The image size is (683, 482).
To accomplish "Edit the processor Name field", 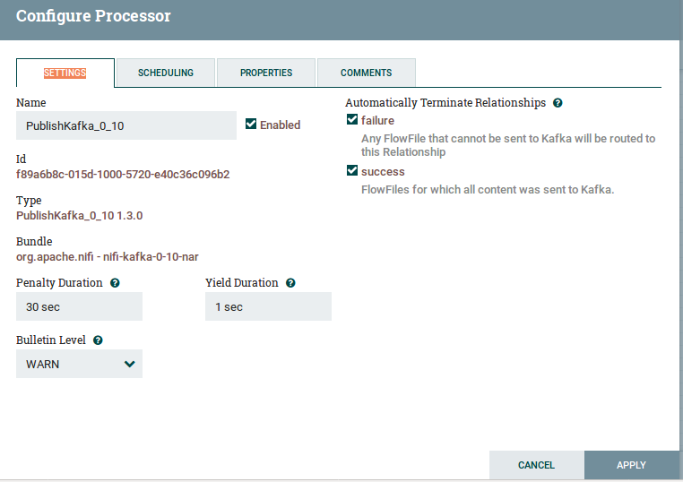I will [126, 125].
